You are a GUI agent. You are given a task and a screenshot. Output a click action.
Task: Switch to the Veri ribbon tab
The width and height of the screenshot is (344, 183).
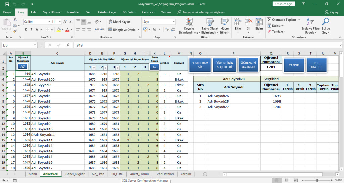89,12
